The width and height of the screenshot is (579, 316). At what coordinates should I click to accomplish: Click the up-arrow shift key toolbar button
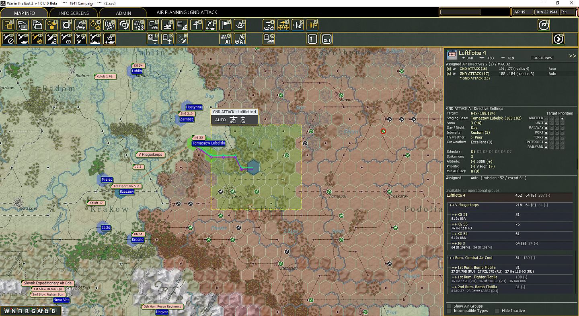click(312, 39)
